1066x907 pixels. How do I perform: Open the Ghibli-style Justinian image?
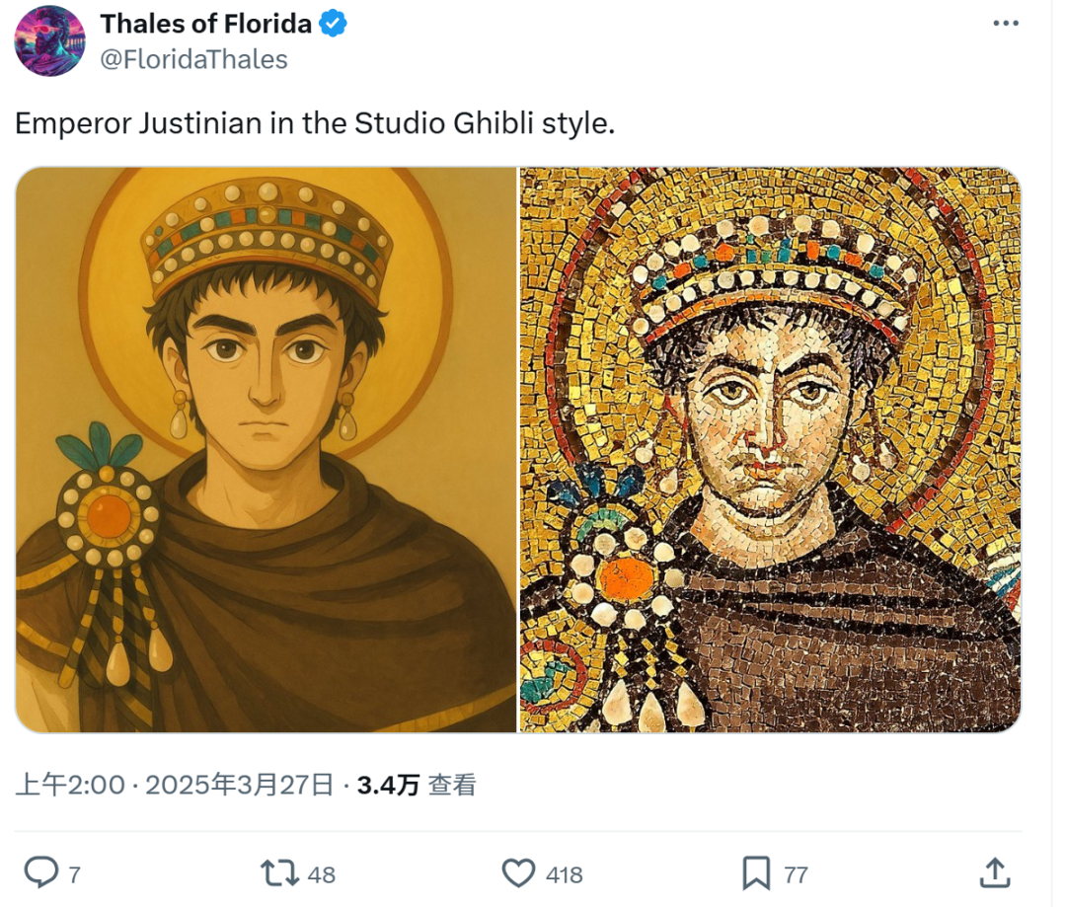(266, 450)
